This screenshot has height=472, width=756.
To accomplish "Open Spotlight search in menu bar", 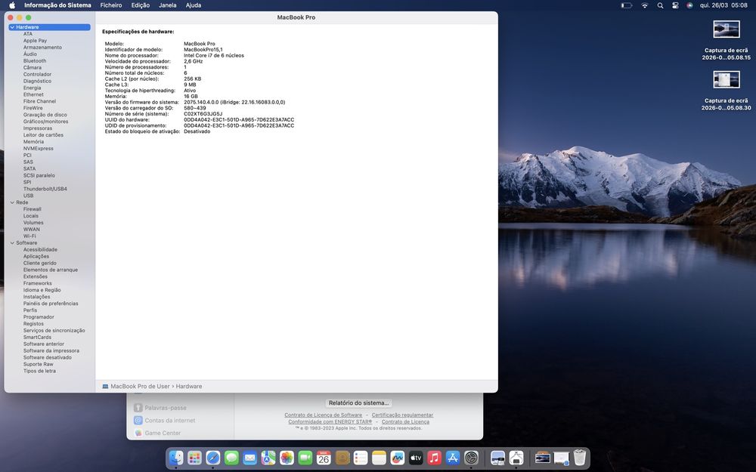I will point(660,5).
